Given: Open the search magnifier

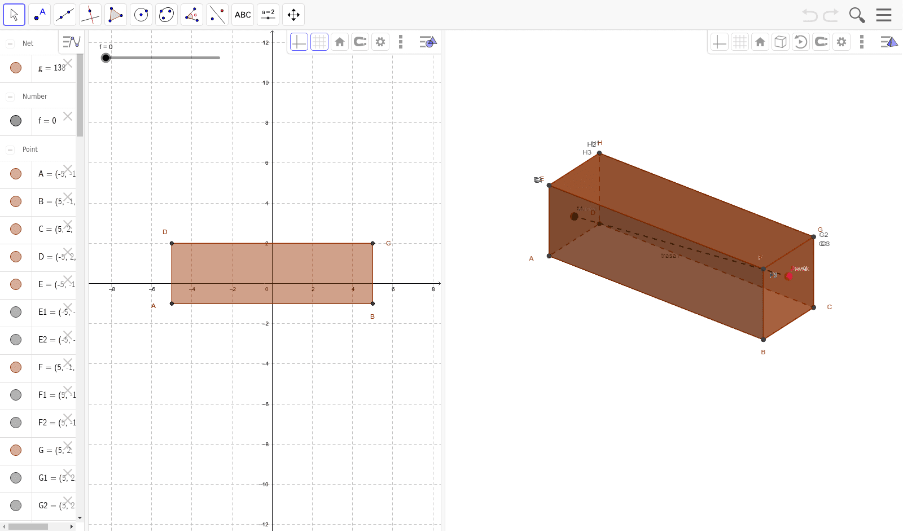Looking at the screenshot, I should [857, 15].
